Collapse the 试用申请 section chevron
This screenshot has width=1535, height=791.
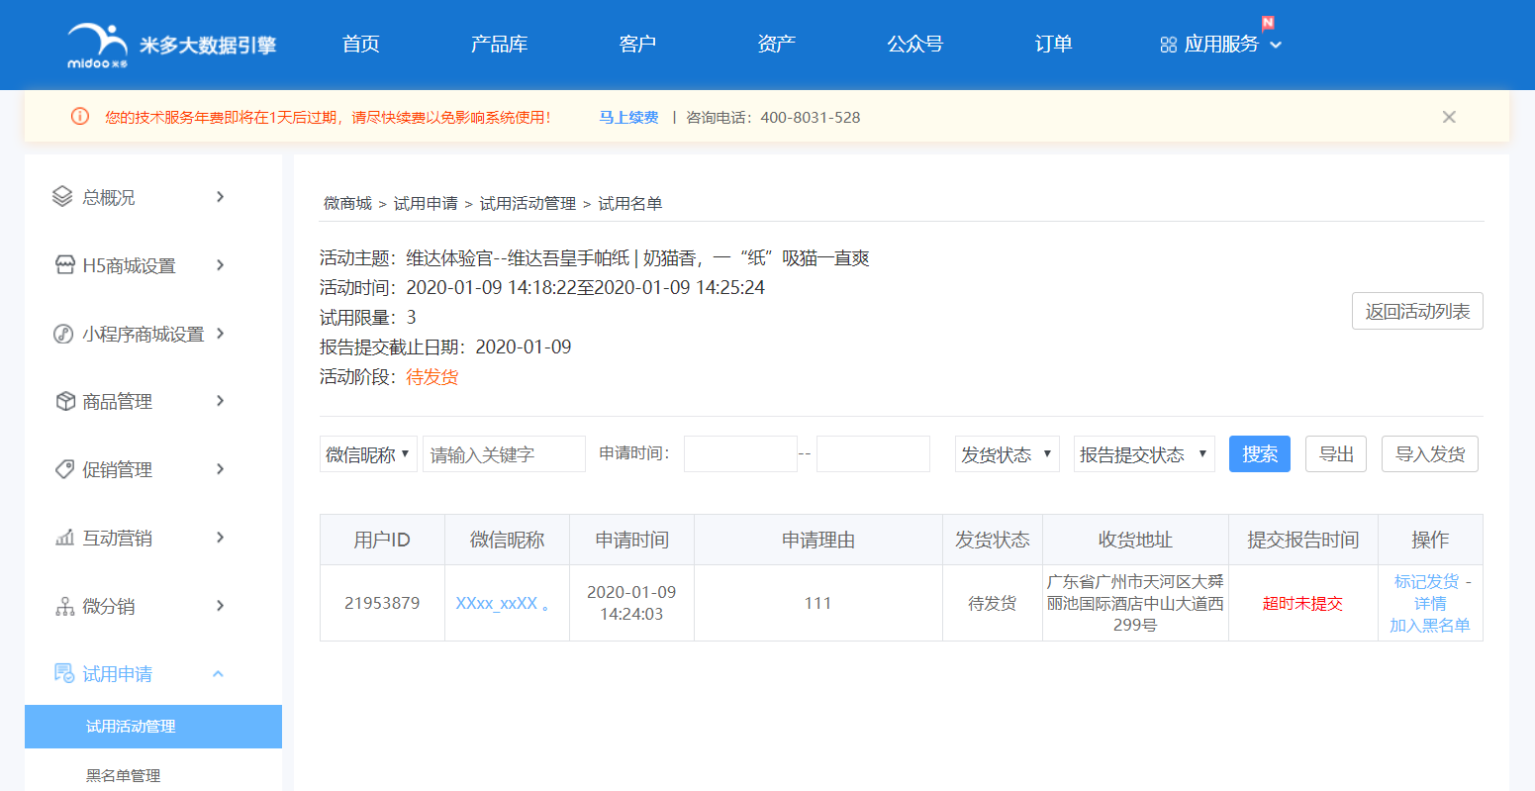tap(219, 674)
